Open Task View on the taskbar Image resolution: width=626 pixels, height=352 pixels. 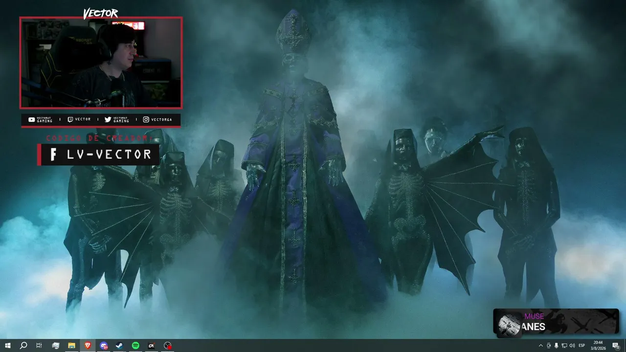pyautogui.click(x=39, y=346)
